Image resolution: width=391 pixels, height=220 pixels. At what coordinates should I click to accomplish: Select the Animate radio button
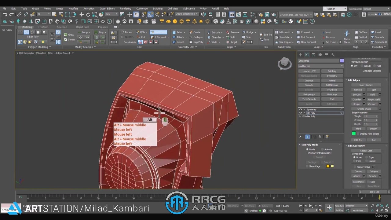[x=322, y=149]
